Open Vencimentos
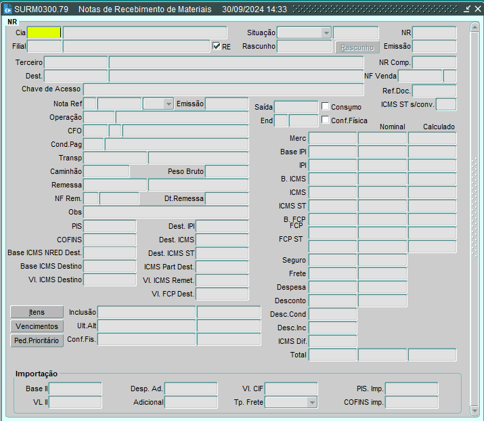 (37, 326)
